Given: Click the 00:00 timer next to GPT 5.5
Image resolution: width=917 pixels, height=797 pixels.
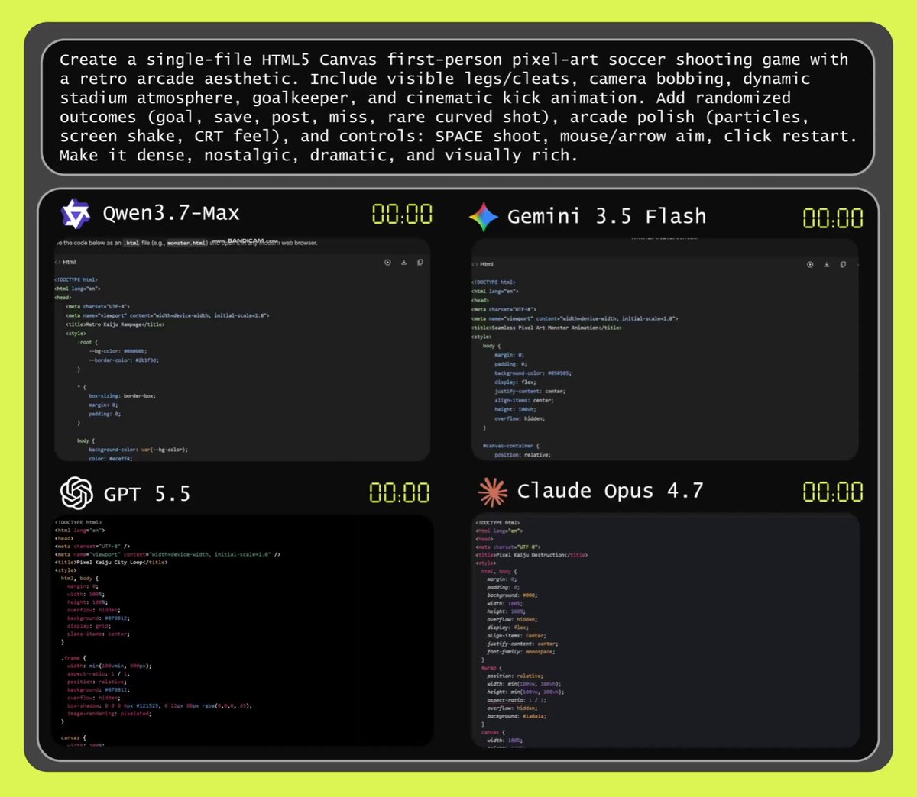Looking at the screenshot, I should 400,492.
